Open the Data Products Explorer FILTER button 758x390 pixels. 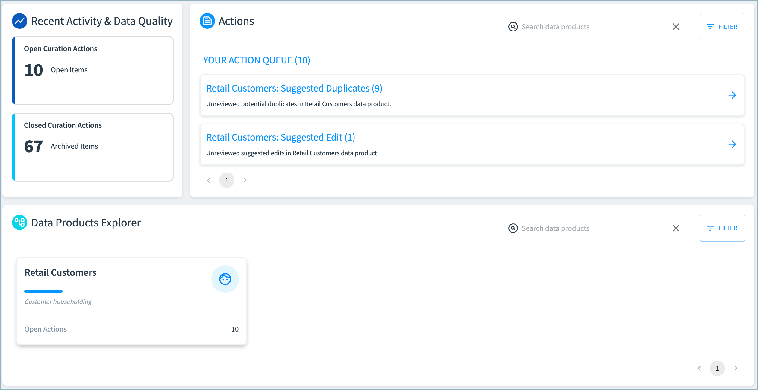pyautogui.click(x=722, y=228)
